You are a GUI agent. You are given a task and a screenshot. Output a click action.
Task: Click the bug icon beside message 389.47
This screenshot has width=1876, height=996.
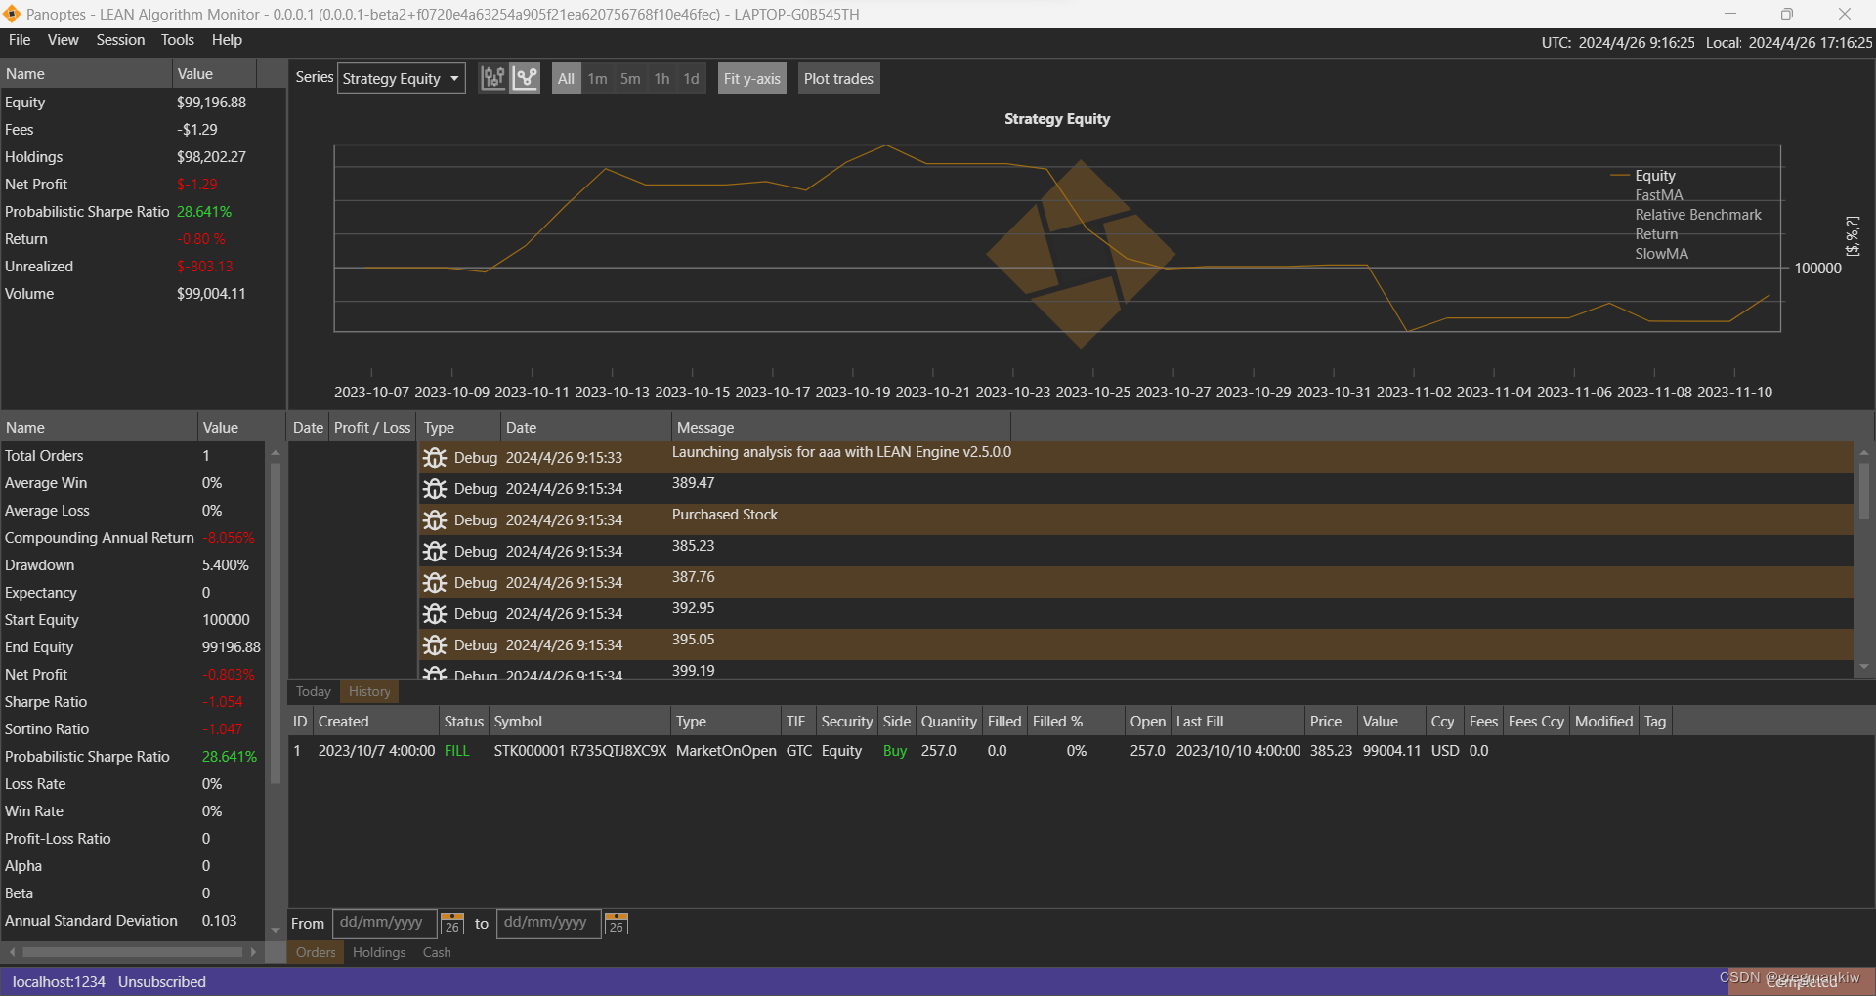point(435,489)
